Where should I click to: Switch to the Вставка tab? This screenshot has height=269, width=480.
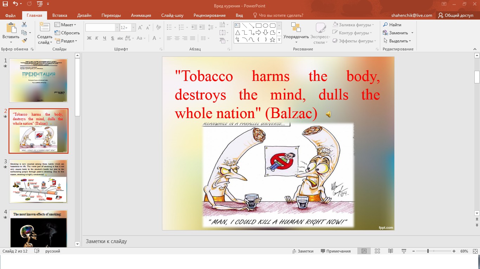[60, 15]
